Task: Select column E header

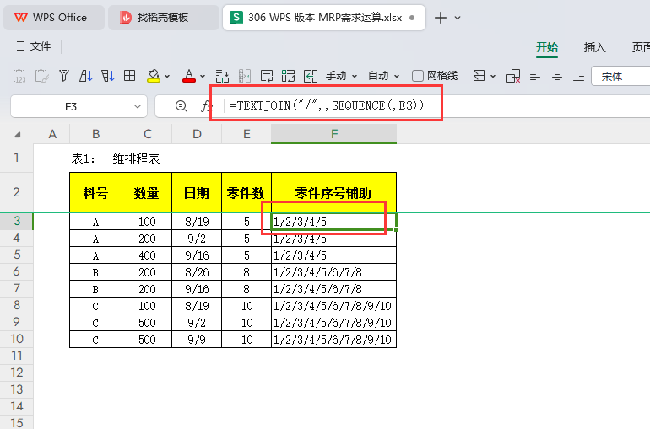Action: click(246, 134)
